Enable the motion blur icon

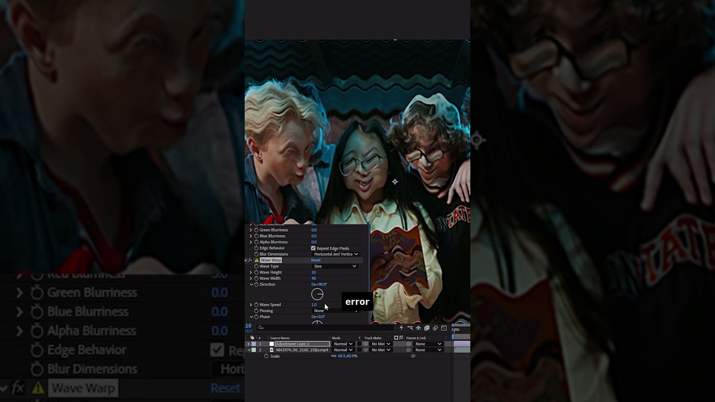point(435,328)
